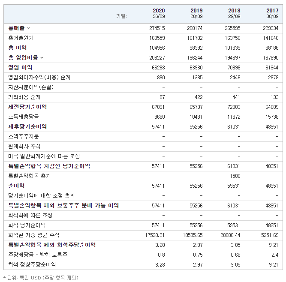
Task: Click the 총매출 row label
Action: coord(16,28)
